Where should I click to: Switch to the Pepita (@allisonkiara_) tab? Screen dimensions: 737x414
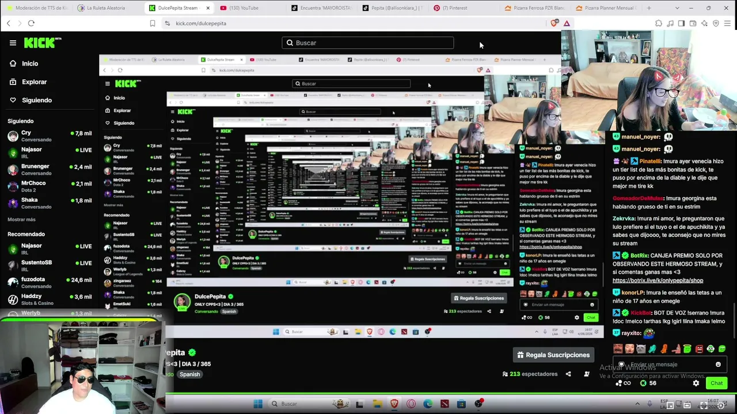pyautogui.click(x=393, y=8)
